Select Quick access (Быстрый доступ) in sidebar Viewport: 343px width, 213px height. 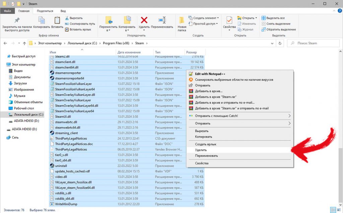click(x=23, y=56)
